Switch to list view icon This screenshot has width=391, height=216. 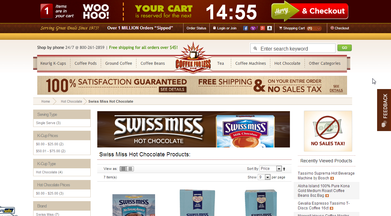[x=130, y=169]
